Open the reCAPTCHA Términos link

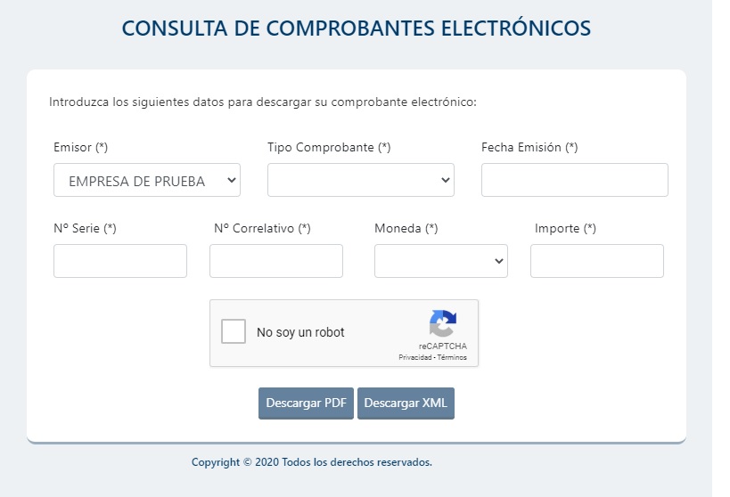tap(452, 357)
